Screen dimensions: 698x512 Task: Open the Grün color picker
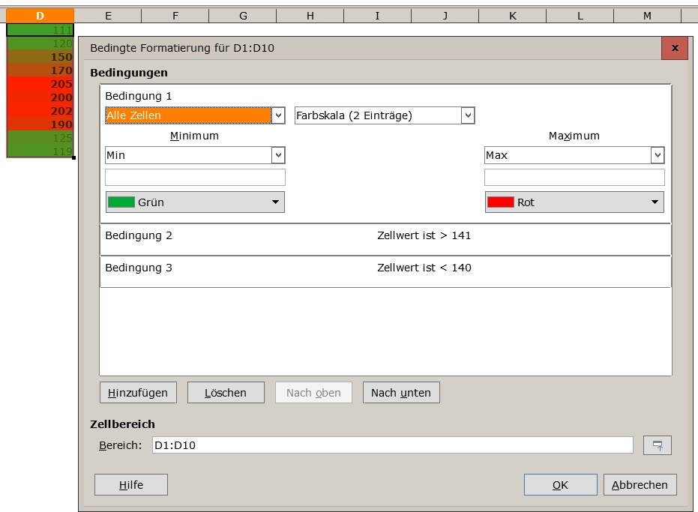(x=195, y=202)
